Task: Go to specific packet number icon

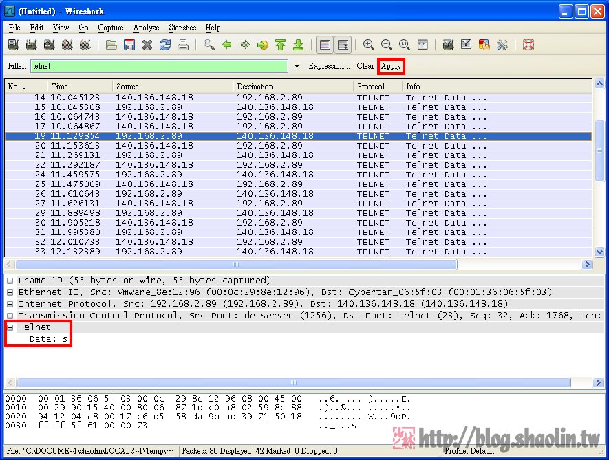Action: 263,45
